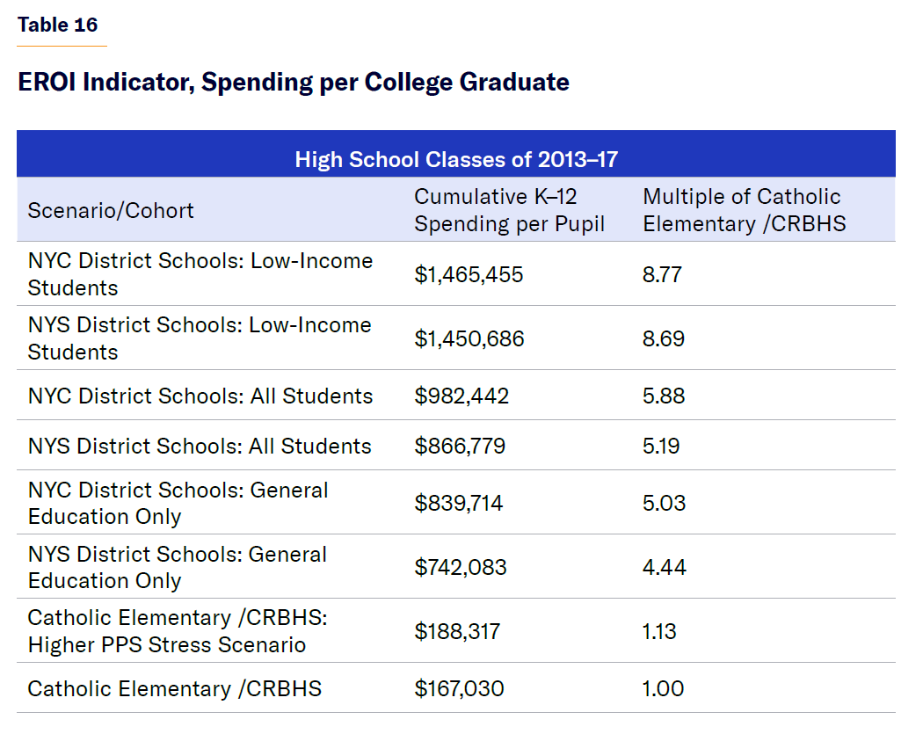The height and width of the screenshot is (734, 923).
Task: Click the 8.77 multiple value
Action: [x=662, y=274]
